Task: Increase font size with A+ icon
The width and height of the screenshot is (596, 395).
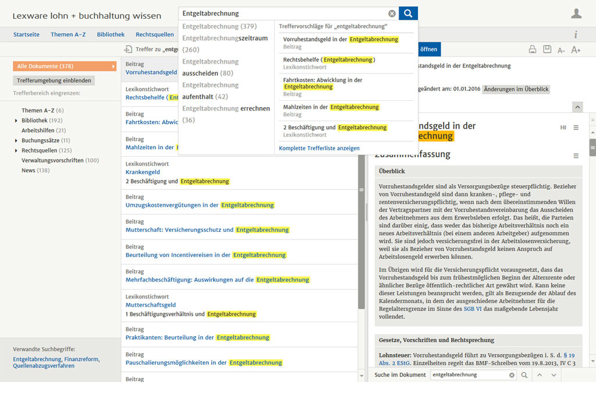Action: 576,50
